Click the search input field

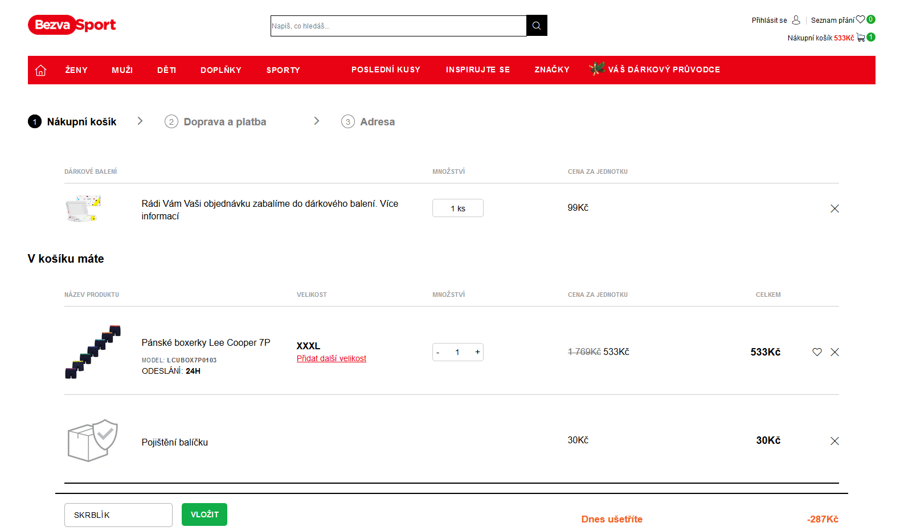point(399,26)
